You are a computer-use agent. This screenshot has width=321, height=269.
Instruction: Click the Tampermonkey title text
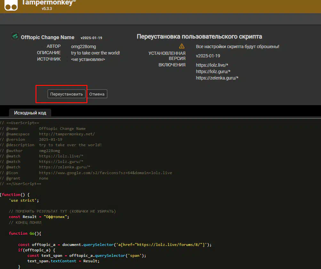(49, 3)
